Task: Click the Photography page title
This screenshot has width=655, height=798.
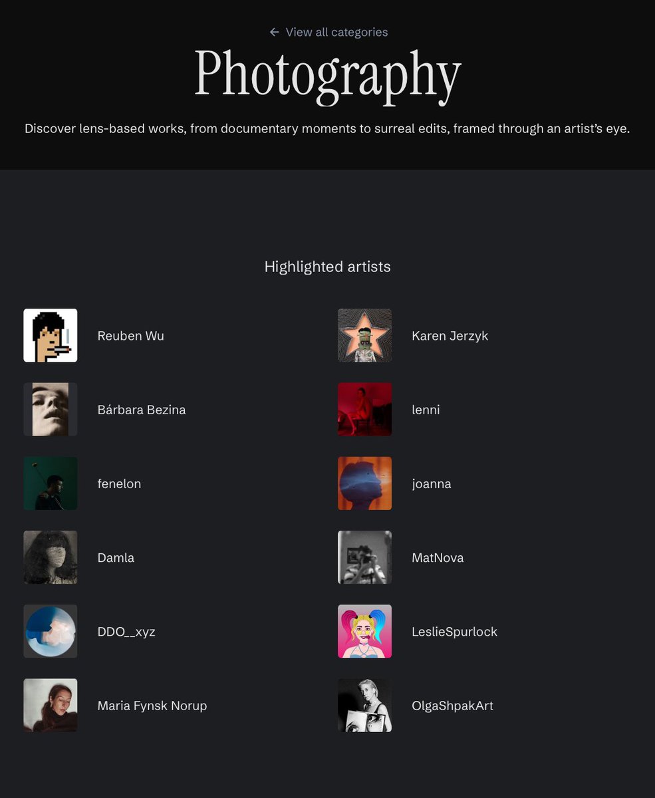Action: click(x=328, y=76)
